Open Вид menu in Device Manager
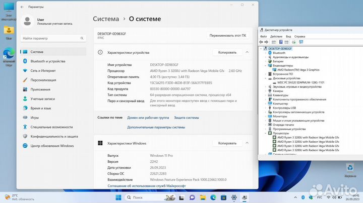This screenshot has height=203, width=363. point(288,37)
